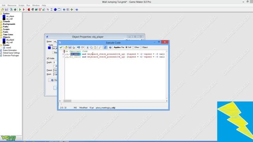Open the Window menu

point(36,5)
